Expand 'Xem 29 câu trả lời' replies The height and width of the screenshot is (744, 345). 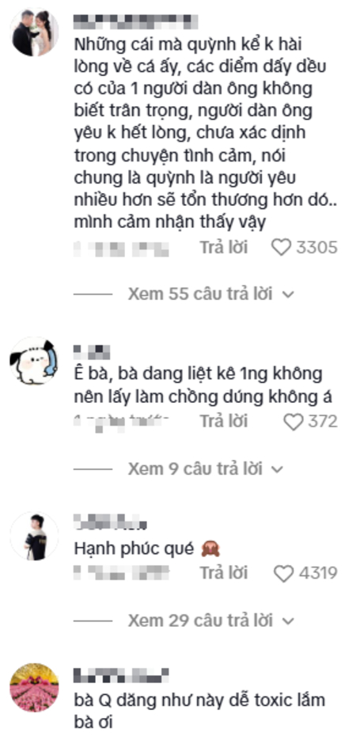coord(199,620)
